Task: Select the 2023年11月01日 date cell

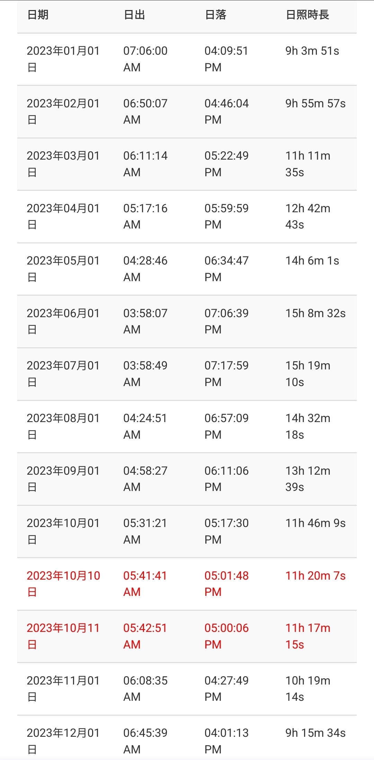Action: [x=63, y=689]
